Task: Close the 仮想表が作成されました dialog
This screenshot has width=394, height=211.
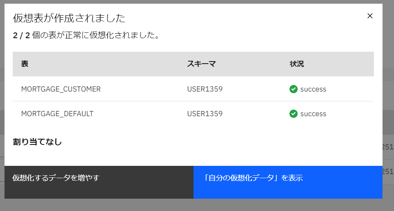Action: point(370,16)
